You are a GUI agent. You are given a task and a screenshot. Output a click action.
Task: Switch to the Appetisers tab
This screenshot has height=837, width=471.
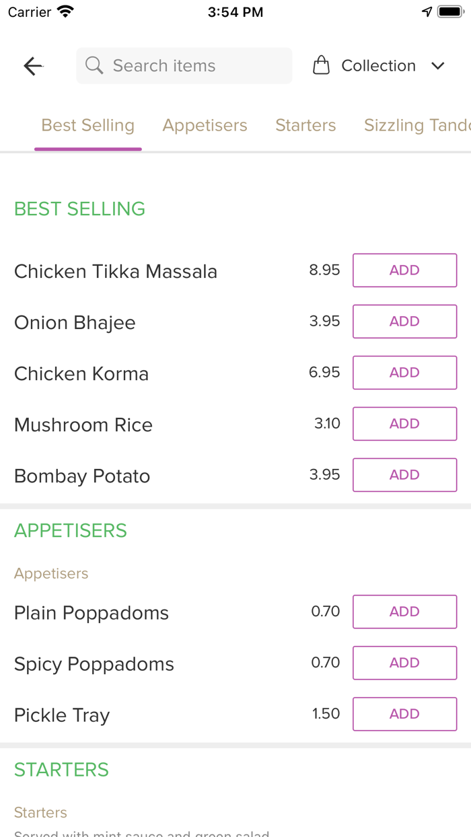tap(205, 125)
